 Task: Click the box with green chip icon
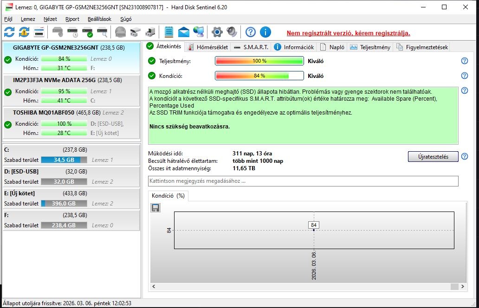(150, 32)
